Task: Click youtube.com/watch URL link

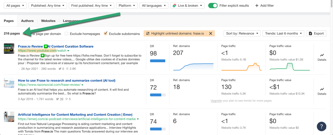Action: (42, 51)
